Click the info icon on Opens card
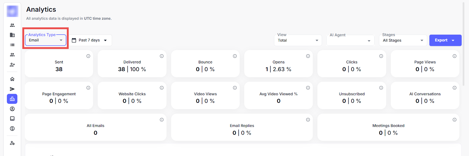Viewport: 469px width, 156px height. 308,56
